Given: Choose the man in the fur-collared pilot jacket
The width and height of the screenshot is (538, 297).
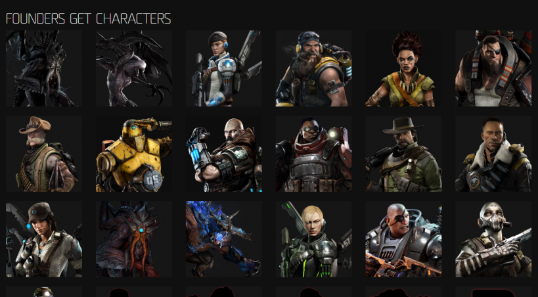Looking at the screenshot, I should click(493, 154).
